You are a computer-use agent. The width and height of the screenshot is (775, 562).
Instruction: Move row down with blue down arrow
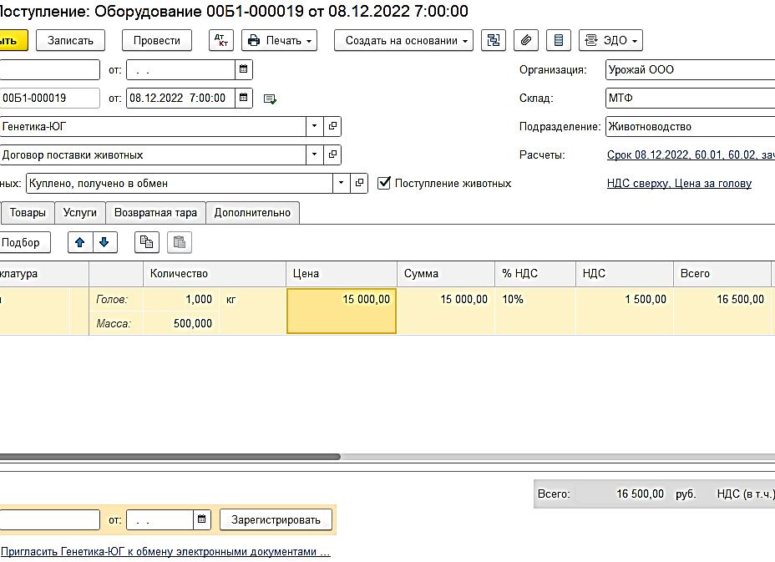[x=104, y=242]
